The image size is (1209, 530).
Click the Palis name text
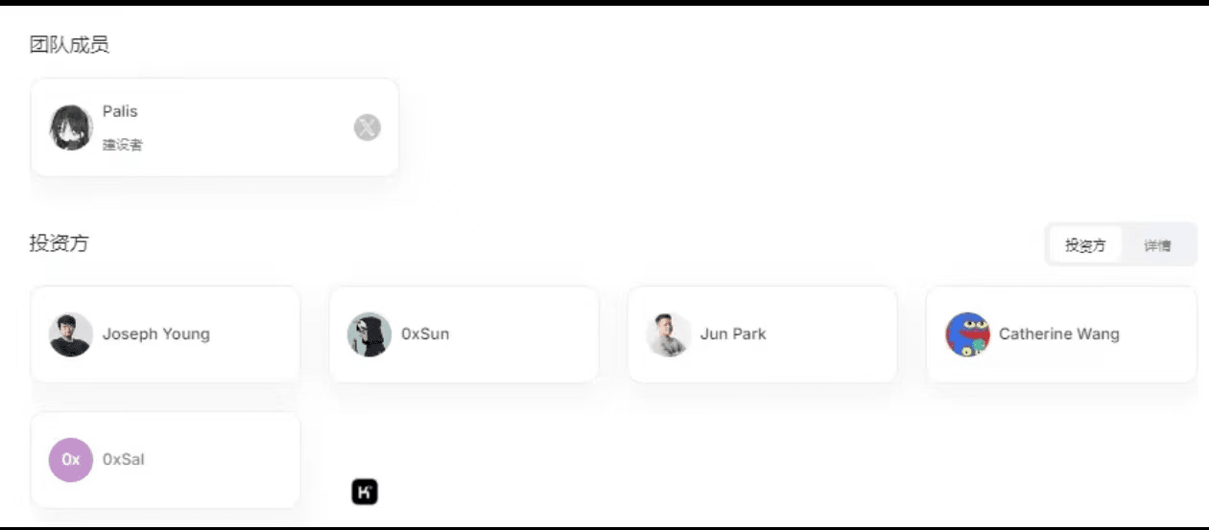tap(120, 111)
